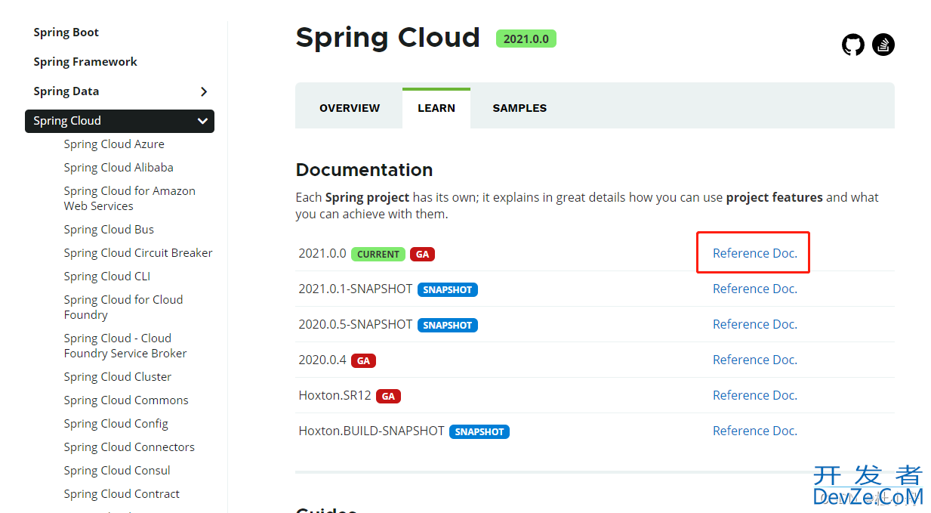Open Spring Cloud Contract
The image size is (931, 513).
click(122, 494)
